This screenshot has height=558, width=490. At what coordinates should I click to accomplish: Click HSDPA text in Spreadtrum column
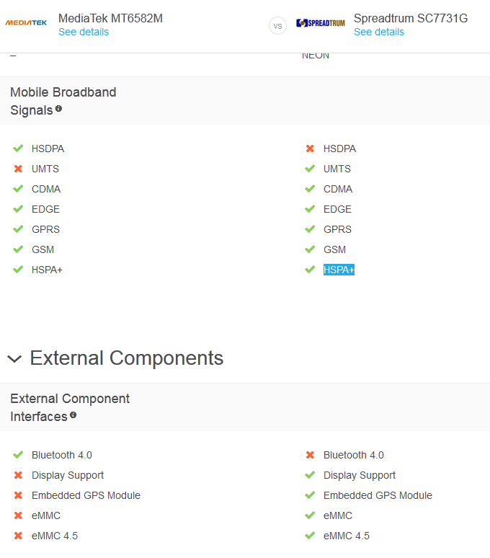click(x=339, y=149)
